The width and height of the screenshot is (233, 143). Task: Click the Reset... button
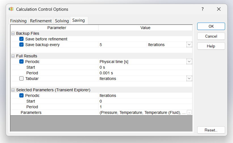coord(211,130)
